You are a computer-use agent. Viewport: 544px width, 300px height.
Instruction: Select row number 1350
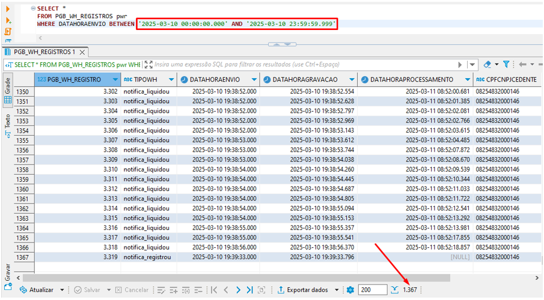coord(23,92)
